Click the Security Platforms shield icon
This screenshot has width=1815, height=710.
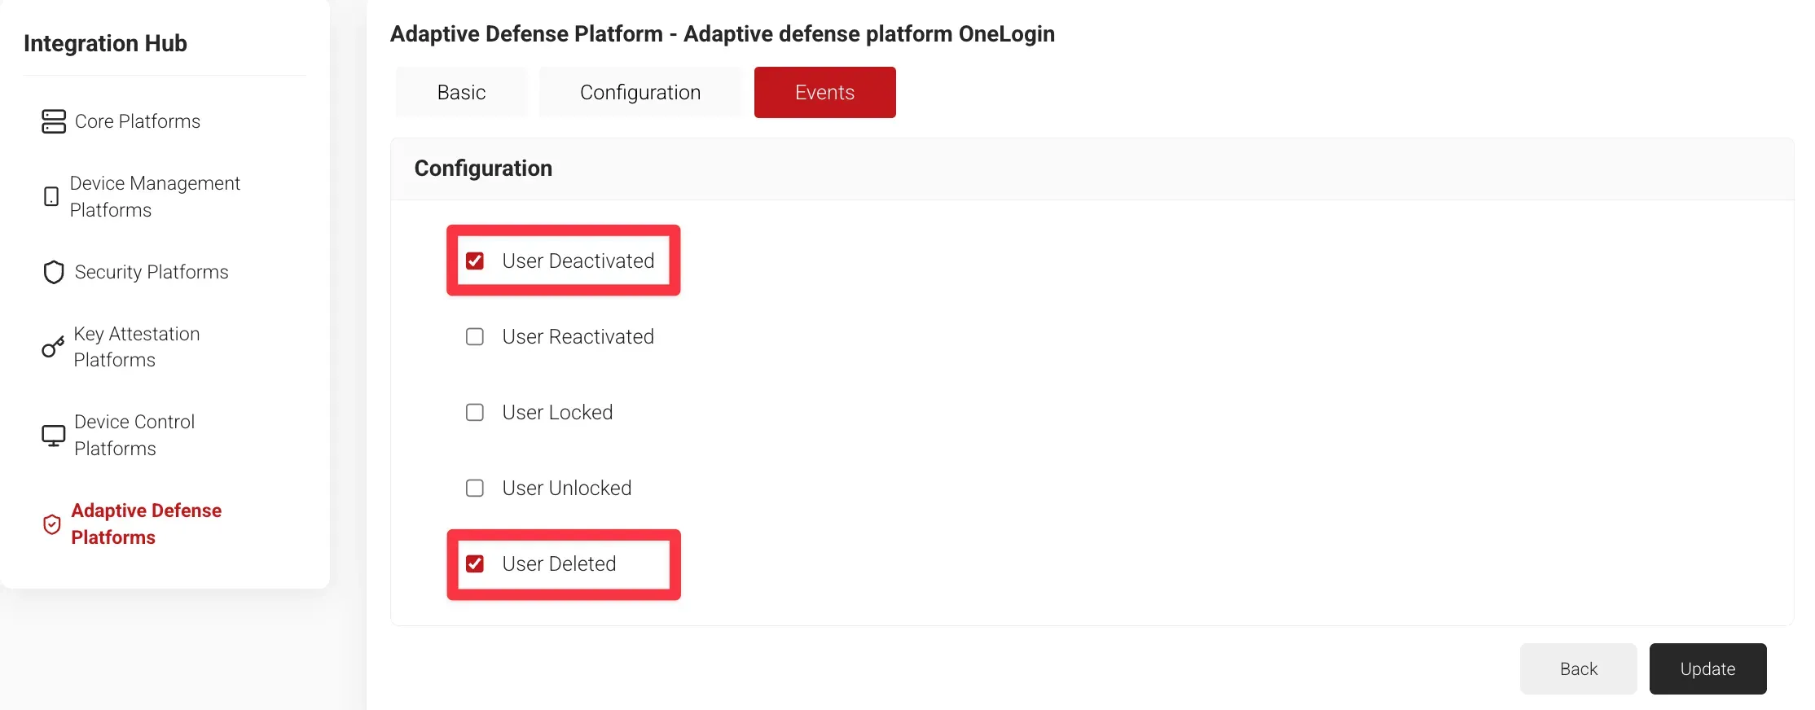click(x=54, y=272)
